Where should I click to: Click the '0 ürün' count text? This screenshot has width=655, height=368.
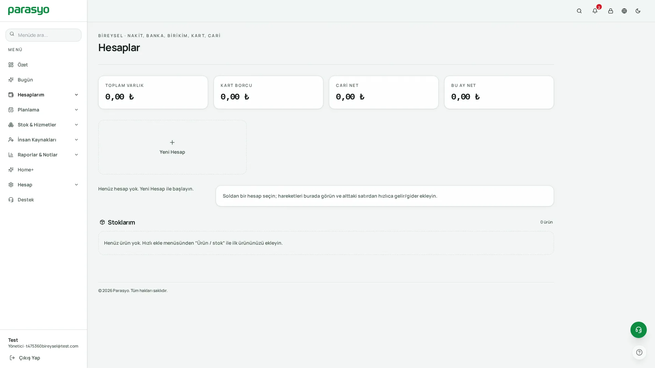547,222
